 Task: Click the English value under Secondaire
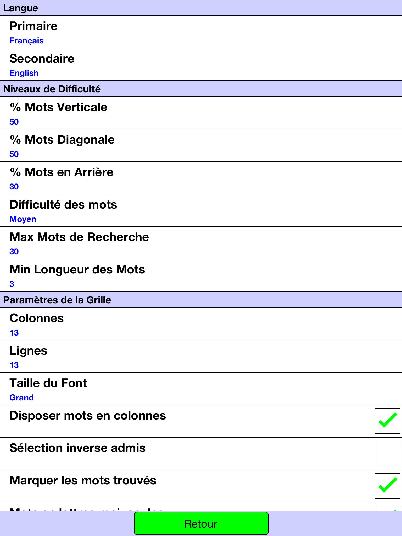click(24, 73)
